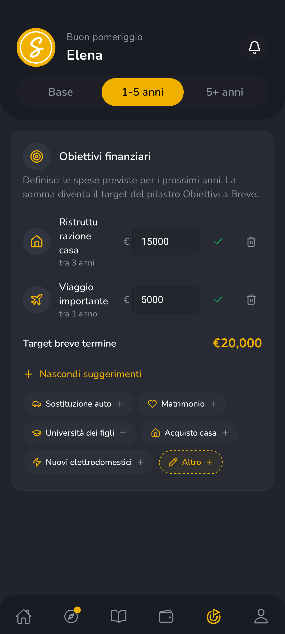Add the Sostituzione auto suggestion

tap(78, 404)
